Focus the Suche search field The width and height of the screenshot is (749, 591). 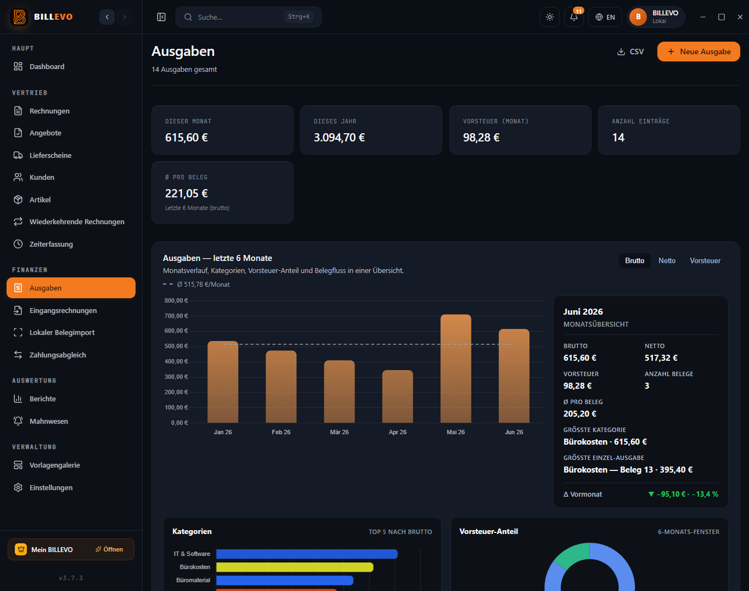click(x=249, y=17)
